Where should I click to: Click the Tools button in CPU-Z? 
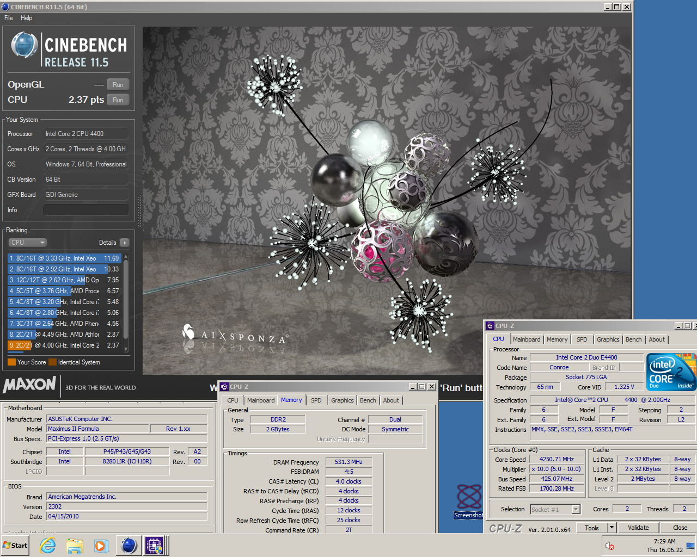[x=592, y=528]
